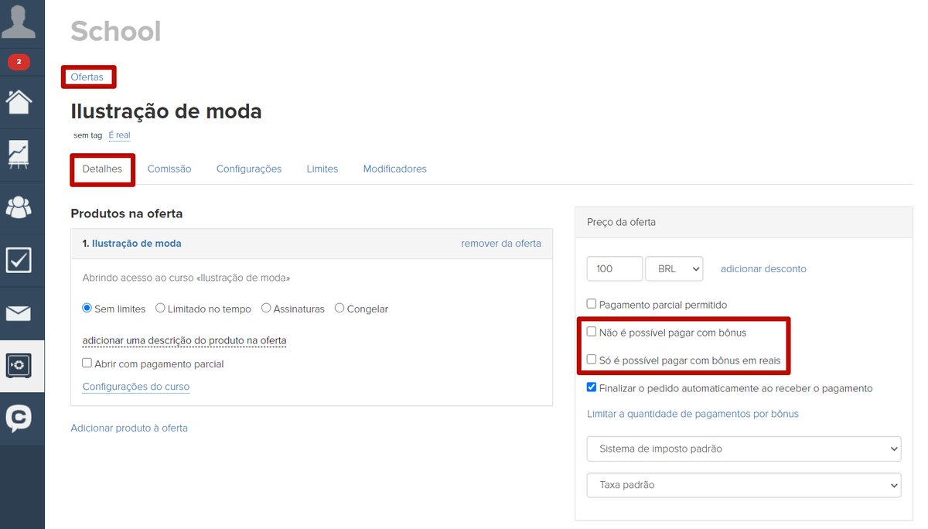Click Abrindo acesso ao curso description text
The image size is (928, 529).
click(x=186, y=278)
